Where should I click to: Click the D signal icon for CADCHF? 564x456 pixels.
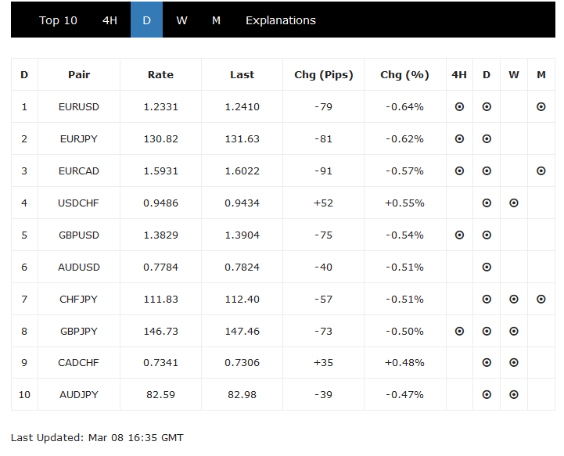(487, 363)
